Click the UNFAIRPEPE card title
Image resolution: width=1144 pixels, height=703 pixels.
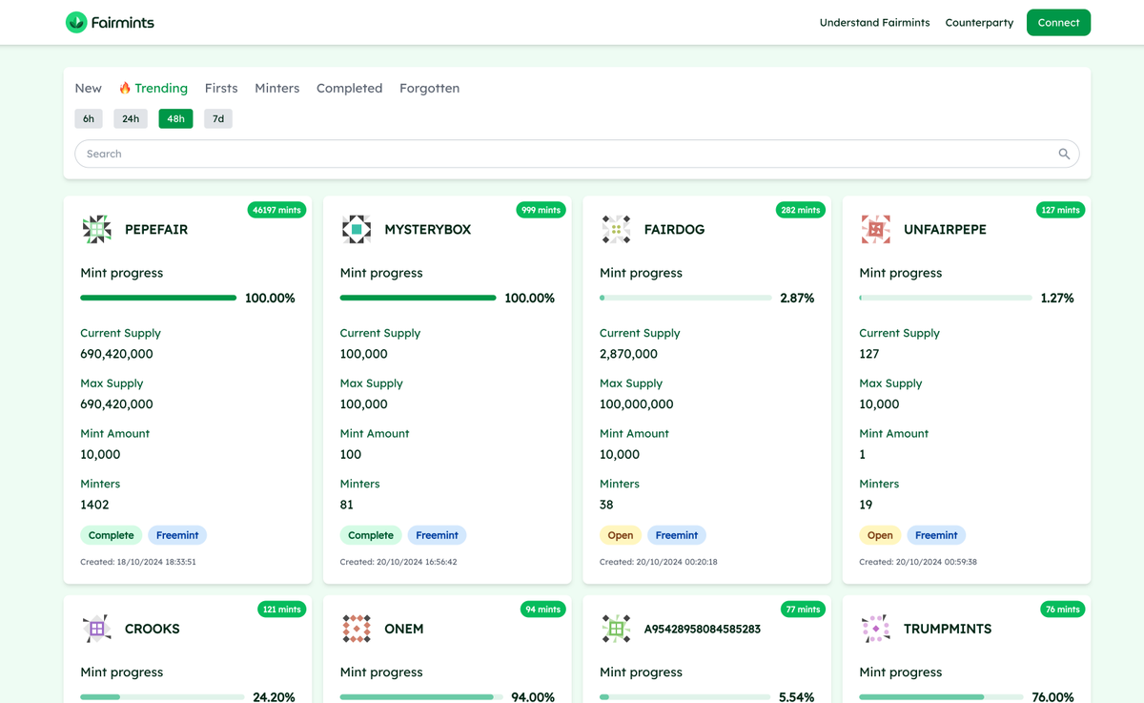(945, 230)
